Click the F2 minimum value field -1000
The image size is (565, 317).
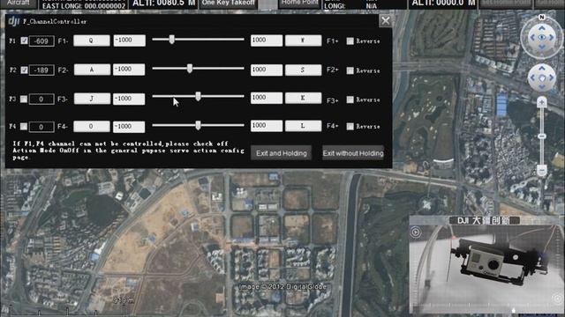(x=129, y=70)
